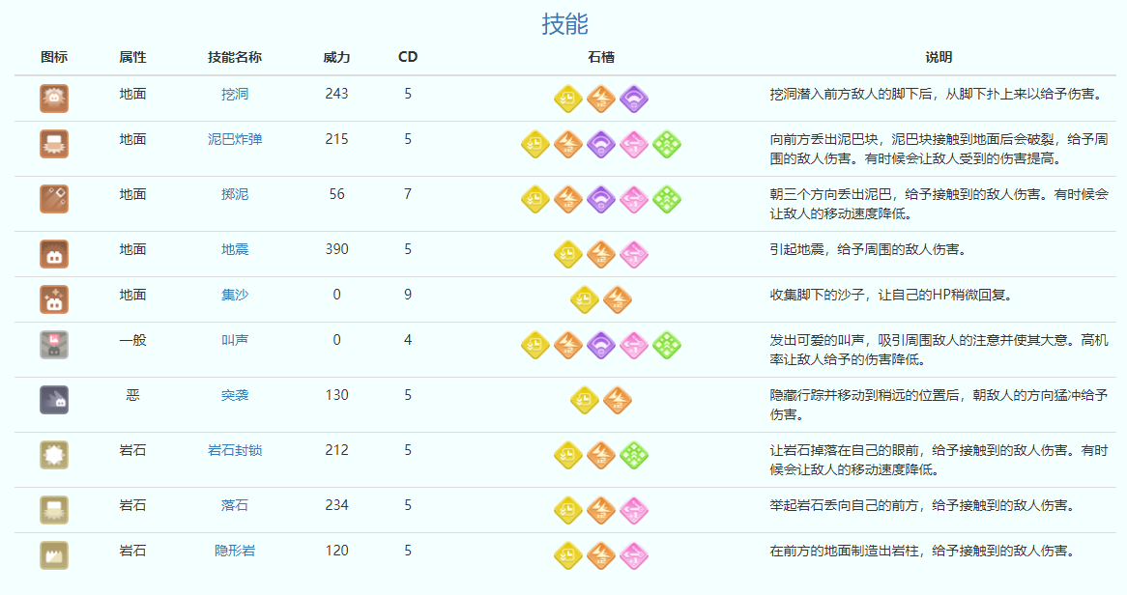Screen dimensions: 1127x595
Task: Click the 落石 skill icon
Action: coord(54,510)
